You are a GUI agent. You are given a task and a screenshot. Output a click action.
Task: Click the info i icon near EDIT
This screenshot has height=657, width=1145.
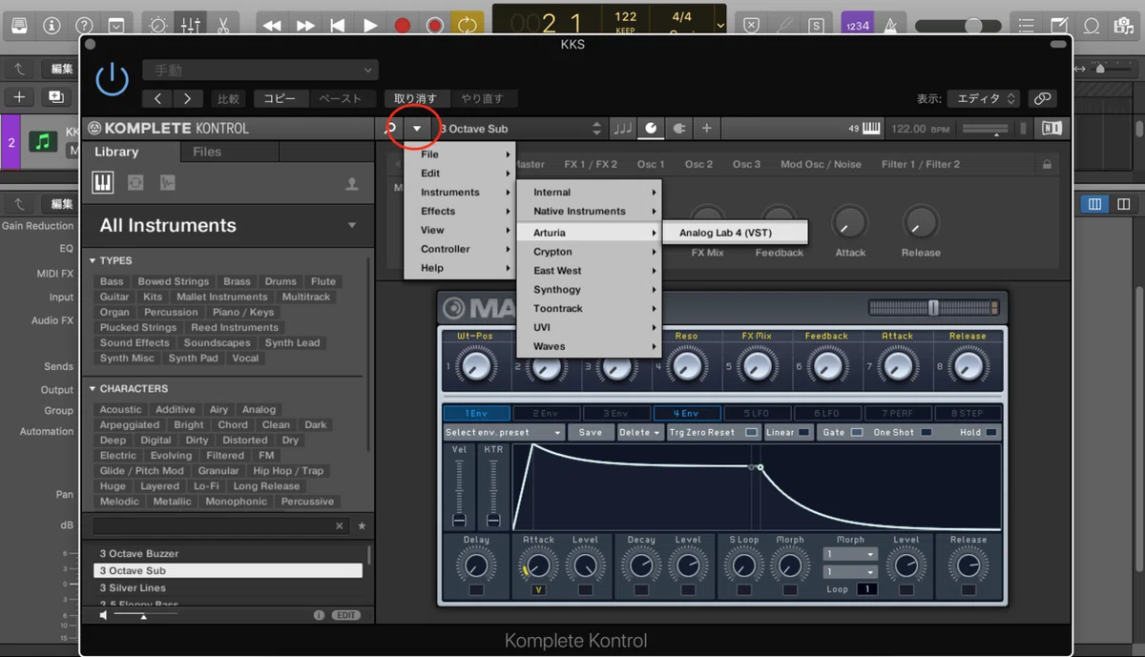[319, 615]
